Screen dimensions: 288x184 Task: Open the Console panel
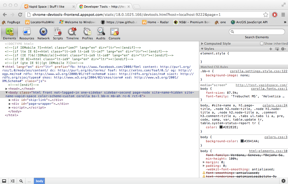(x=114, y=34)
